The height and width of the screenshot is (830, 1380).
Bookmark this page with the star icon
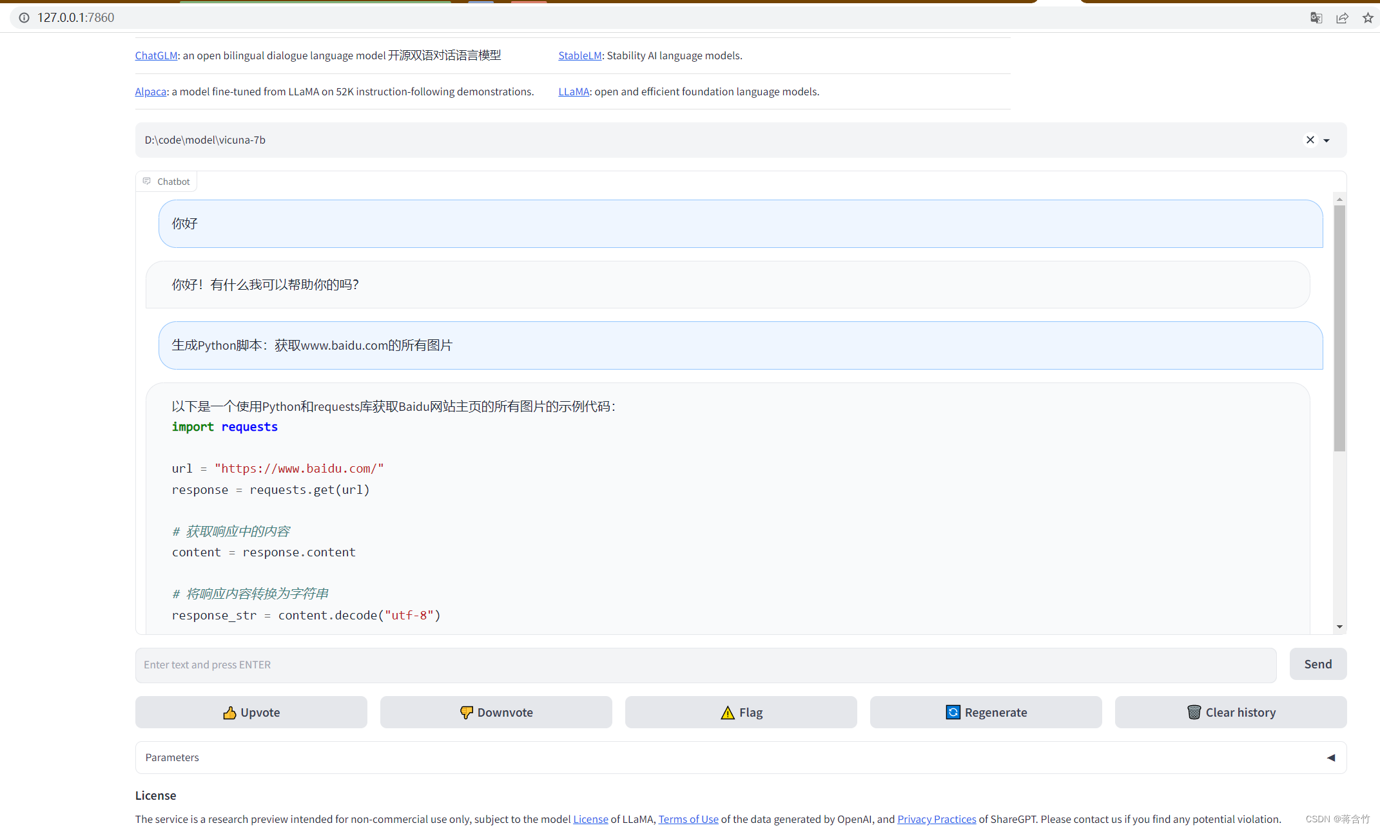tap(1368, 18)
